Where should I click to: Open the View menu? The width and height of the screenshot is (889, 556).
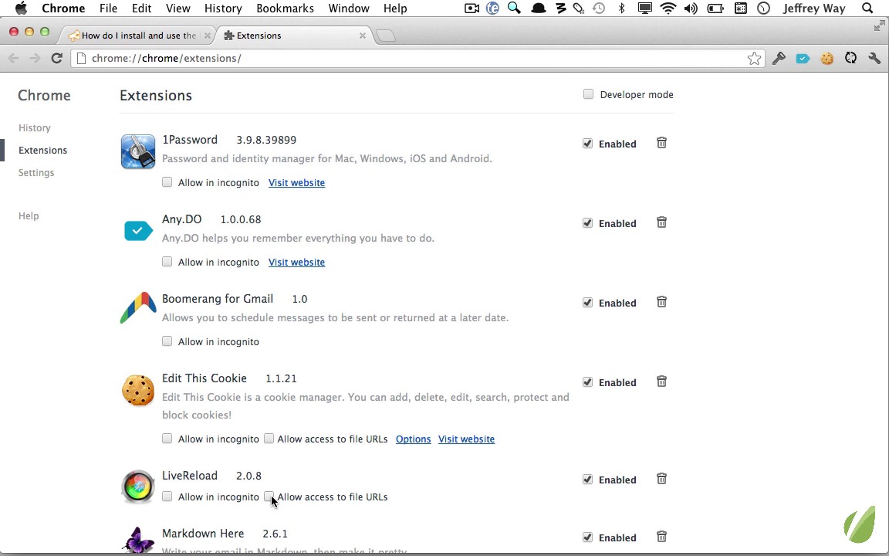click(x=178, y=8)
